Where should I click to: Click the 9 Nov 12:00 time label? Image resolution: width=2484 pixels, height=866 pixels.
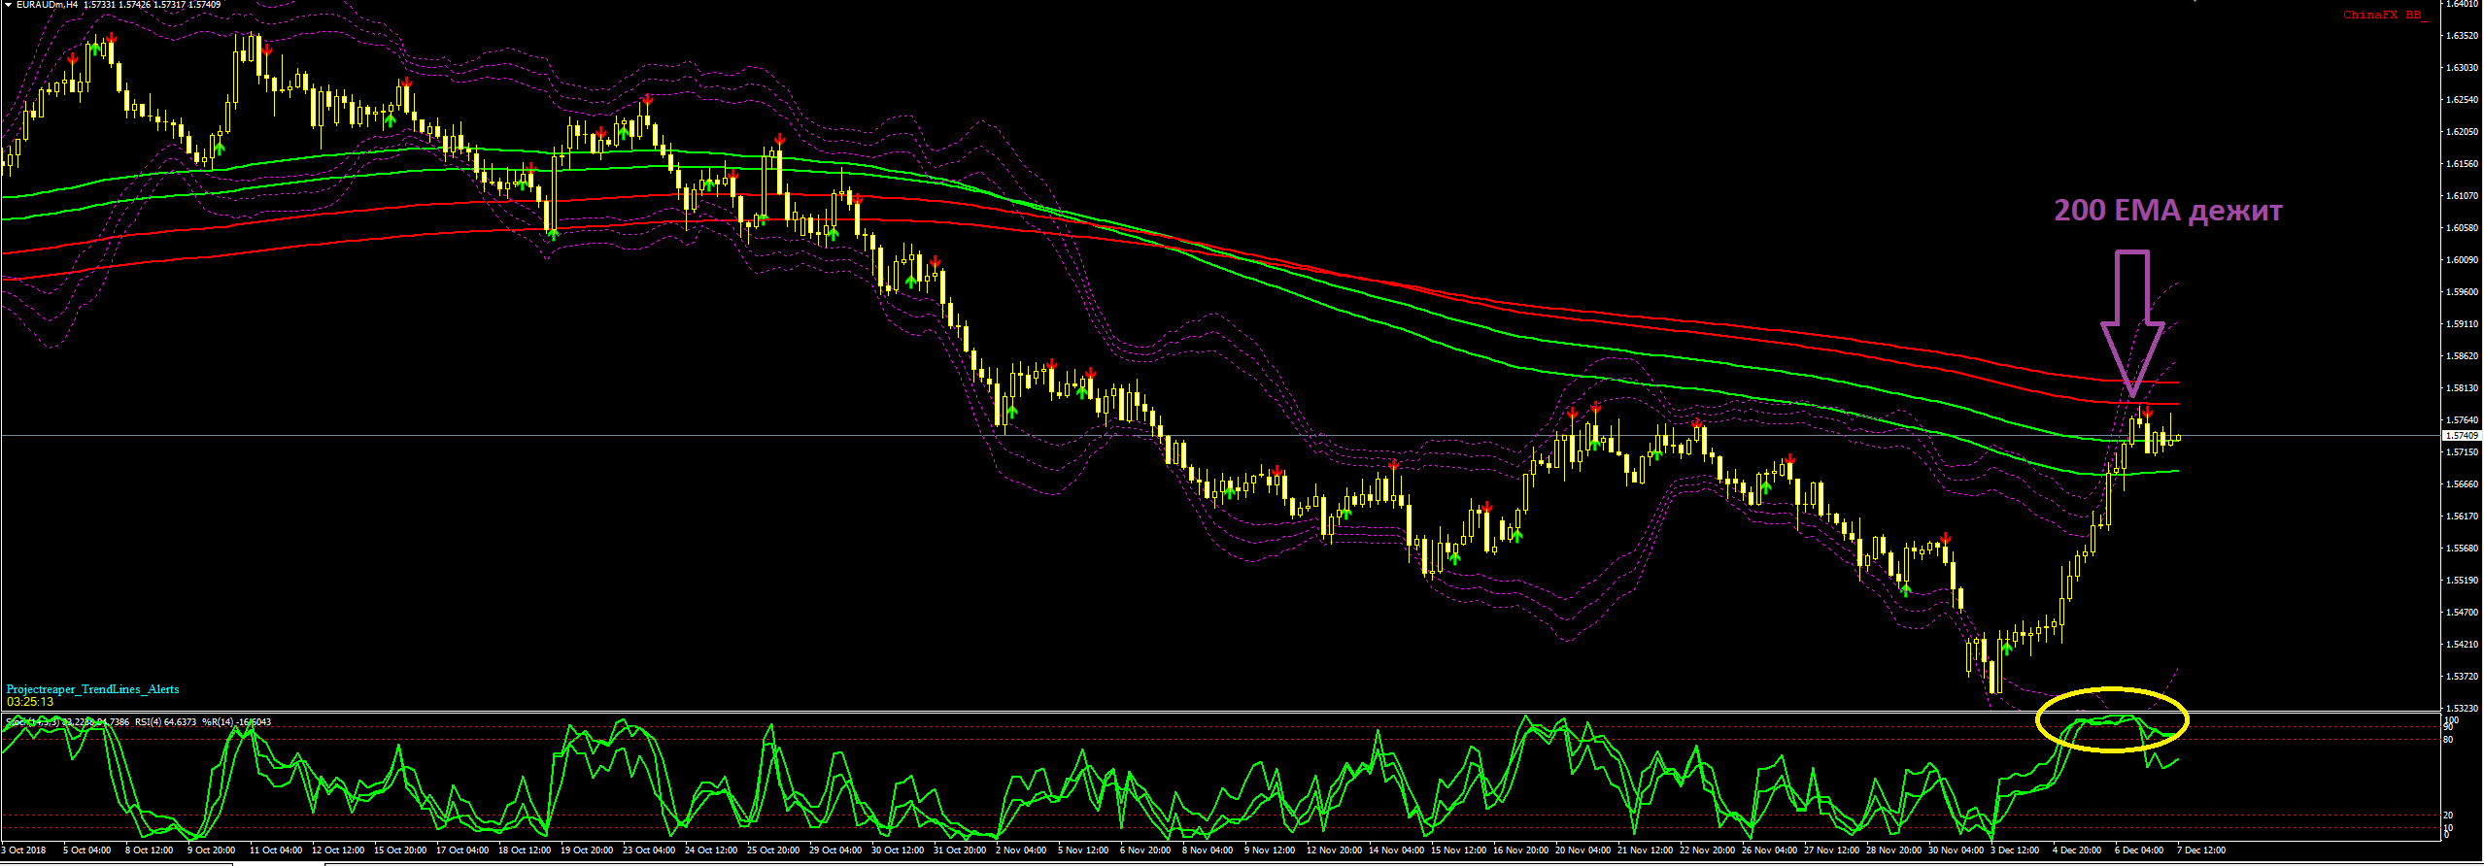(x=1270, y=850)
